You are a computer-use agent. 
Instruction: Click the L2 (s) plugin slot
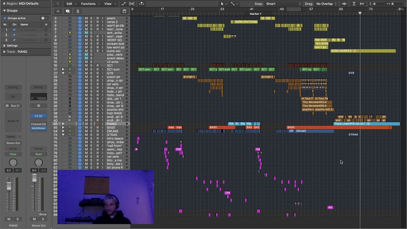point(38,116)
